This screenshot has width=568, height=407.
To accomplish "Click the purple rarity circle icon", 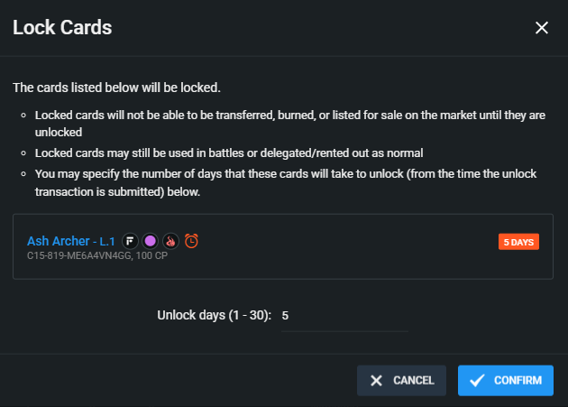I will [150, 241].
